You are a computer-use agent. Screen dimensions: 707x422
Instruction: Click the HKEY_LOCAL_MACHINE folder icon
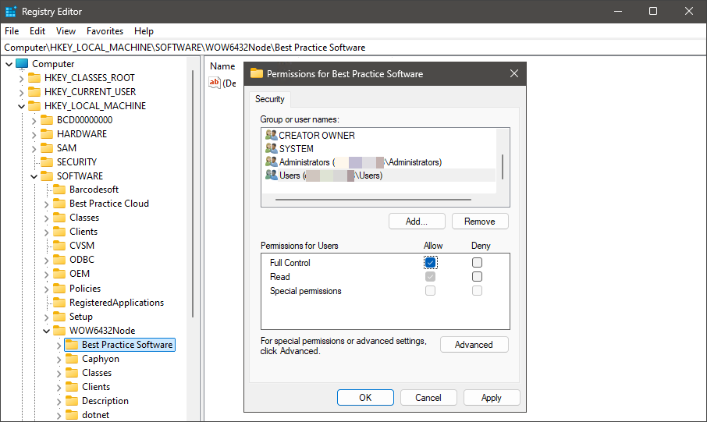[34, 106]
